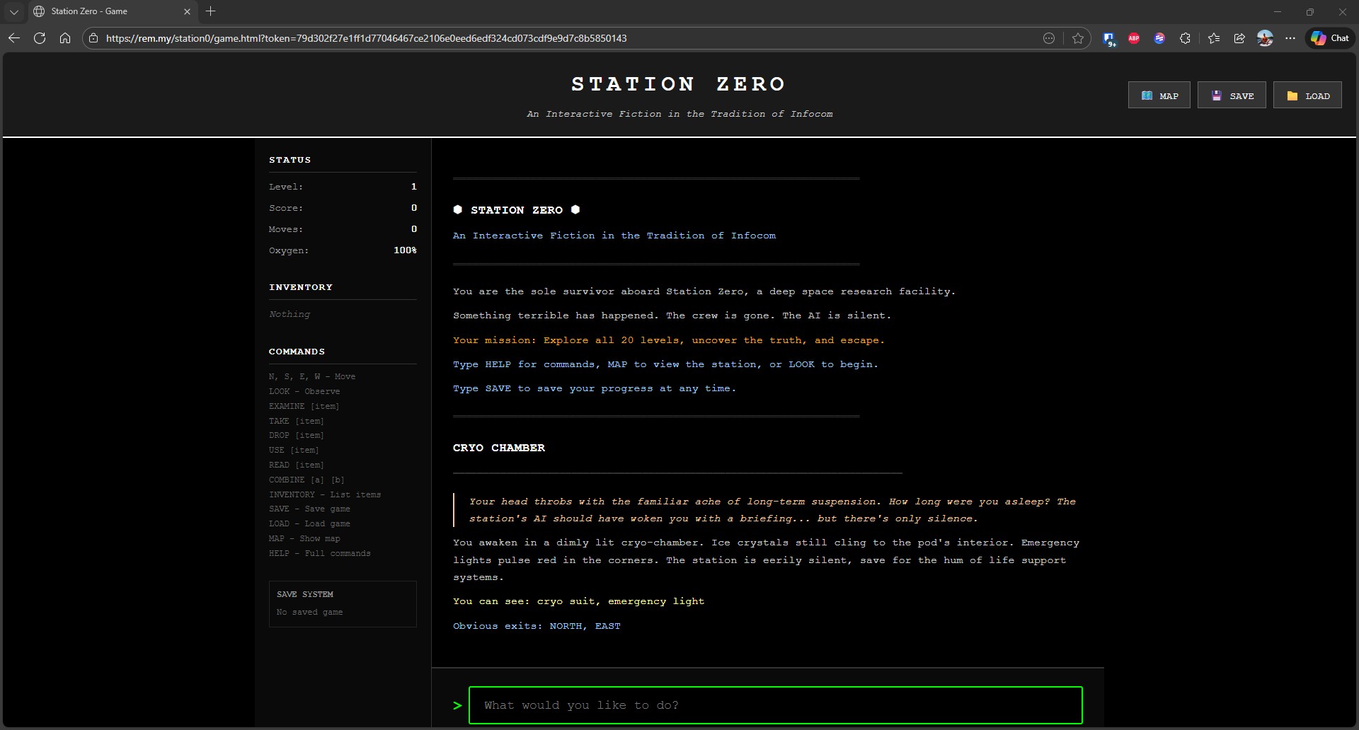View site information lock icon
The height and width of the screenshot is (730, 1359).
click(93, 38)
